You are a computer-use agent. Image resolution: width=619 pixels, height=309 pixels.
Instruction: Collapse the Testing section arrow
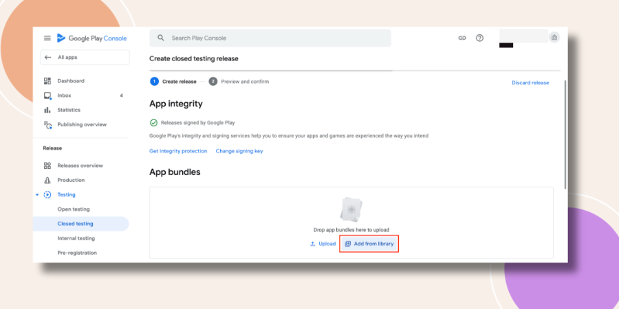click(37, 195)
